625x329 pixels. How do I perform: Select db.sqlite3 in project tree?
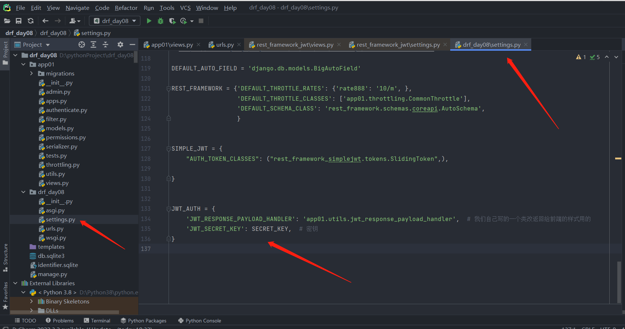click(x=51, y=256)
